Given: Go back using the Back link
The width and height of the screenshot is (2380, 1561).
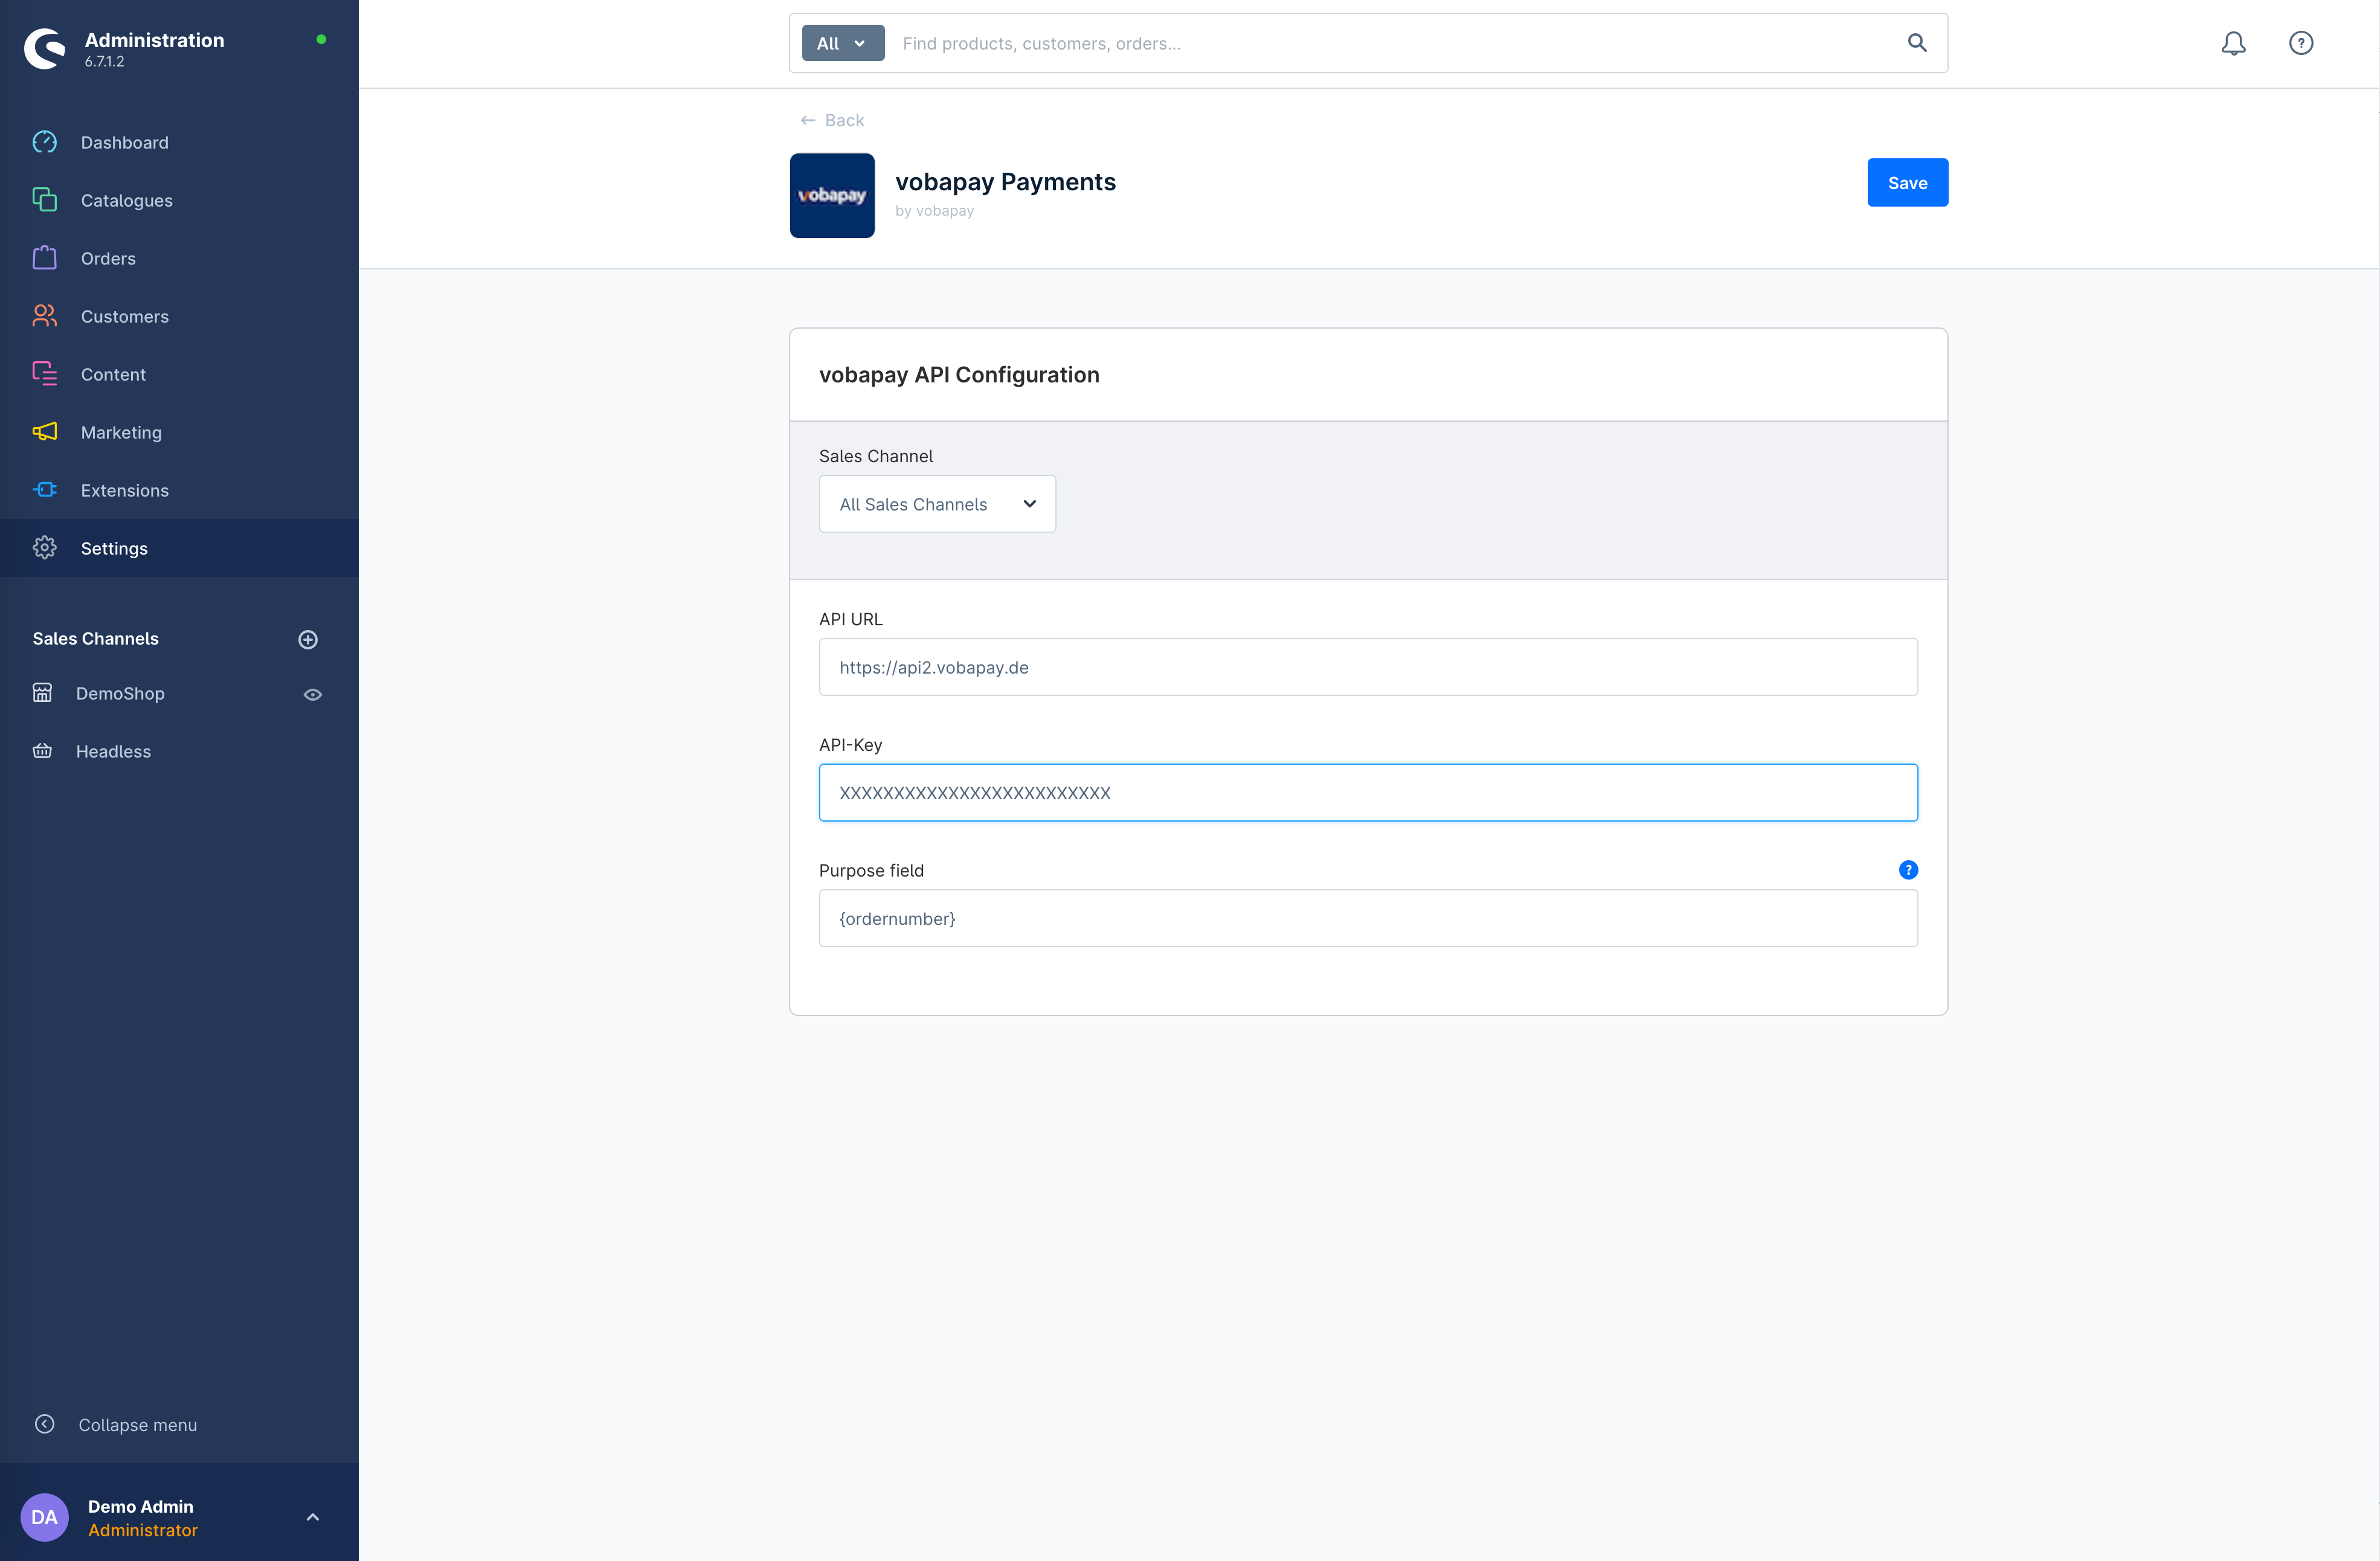Looking at the screenshot, I should click(x=832, y=120).
